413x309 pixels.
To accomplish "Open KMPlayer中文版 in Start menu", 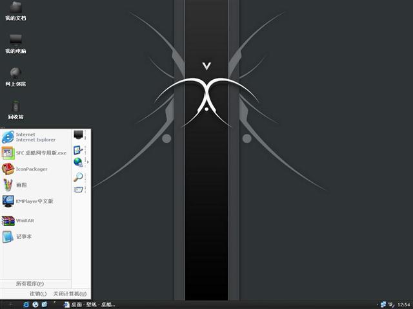I will tap(35, 201).
